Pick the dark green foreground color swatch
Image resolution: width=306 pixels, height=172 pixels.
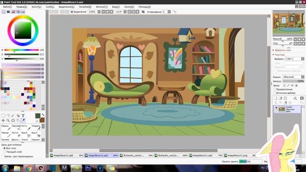pos(38,116)
